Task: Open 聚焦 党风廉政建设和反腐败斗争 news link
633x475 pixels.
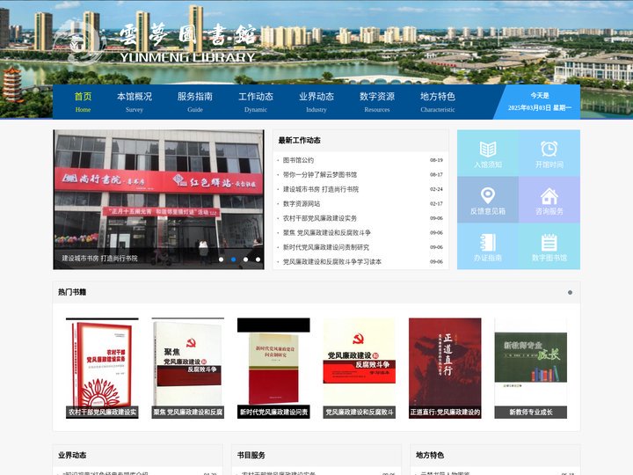Action: coord(326,232)
